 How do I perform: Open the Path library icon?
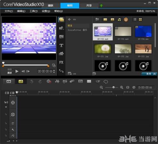point(61,71)
